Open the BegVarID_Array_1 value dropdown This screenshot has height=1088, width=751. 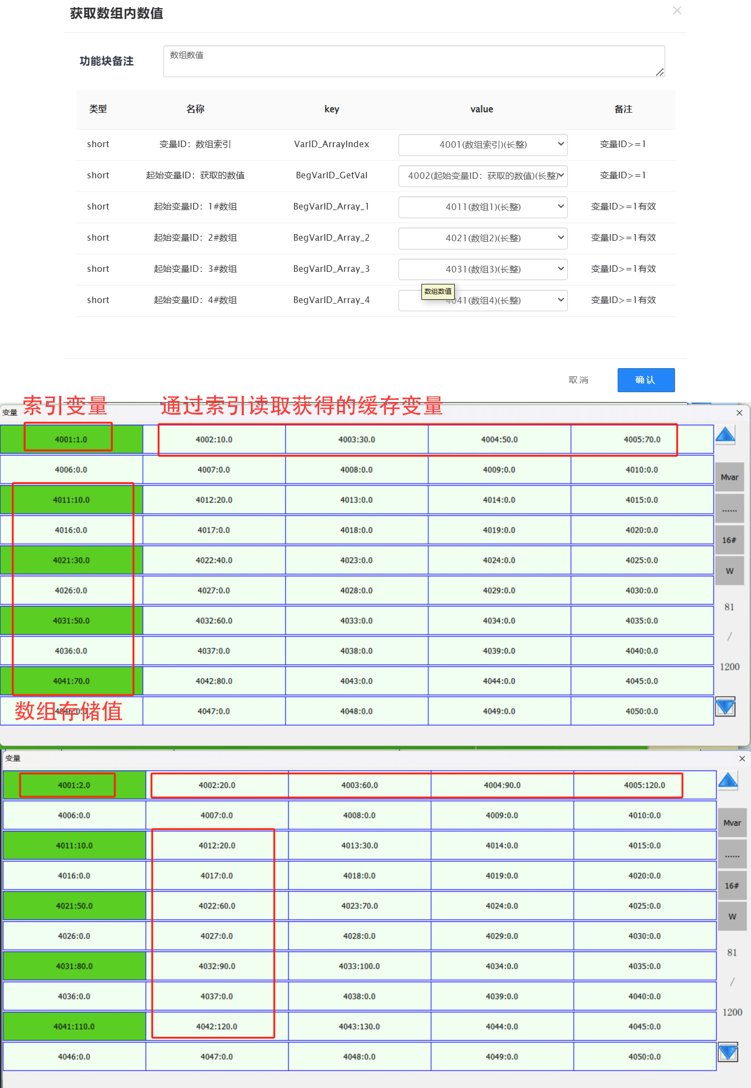[483, 207]
